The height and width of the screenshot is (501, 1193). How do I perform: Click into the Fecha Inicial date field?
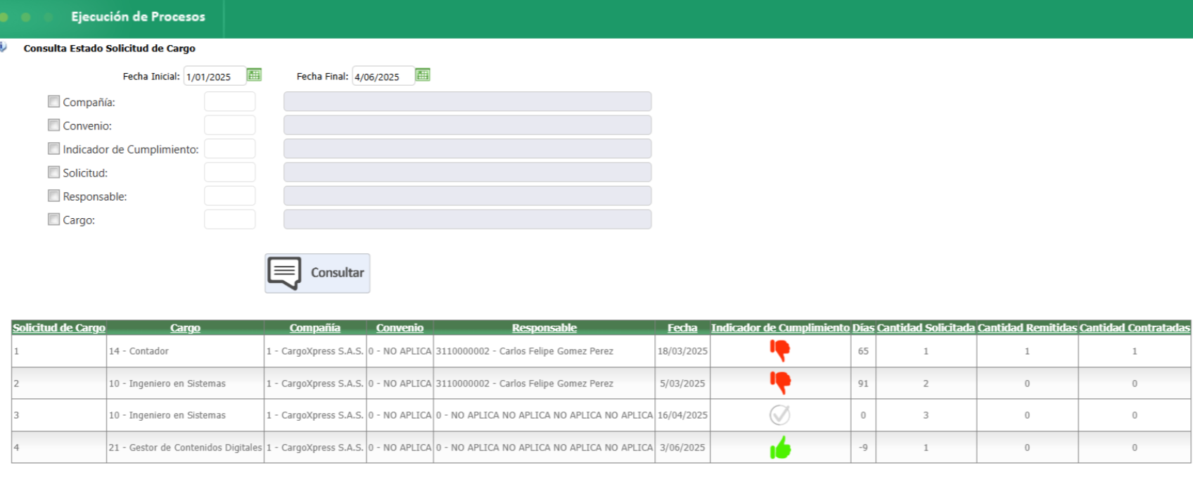pos(214,77)
